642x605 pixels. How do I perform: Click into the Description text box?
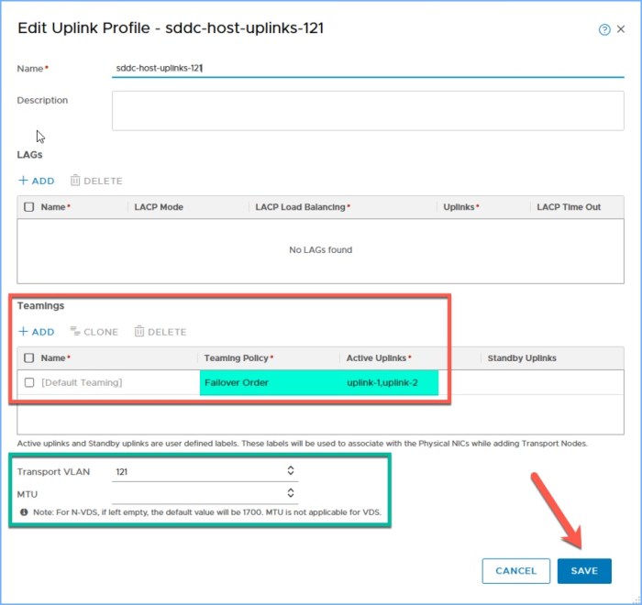(367, 111)
